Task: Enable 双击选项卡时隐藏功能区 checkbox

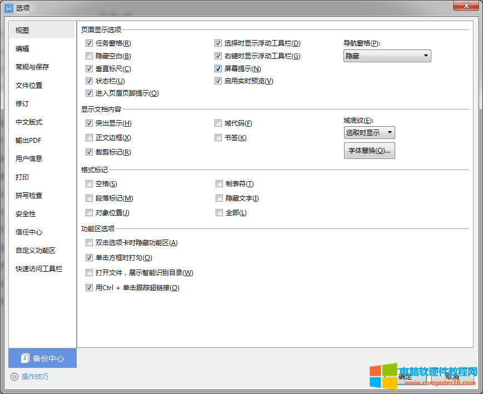Action: [x=89, y=243]
